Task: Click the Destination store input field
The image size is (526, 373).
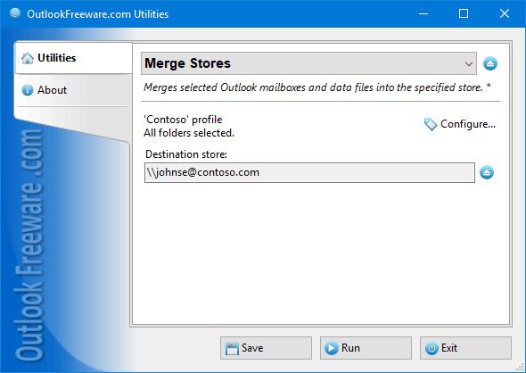Action: (309, 172)
